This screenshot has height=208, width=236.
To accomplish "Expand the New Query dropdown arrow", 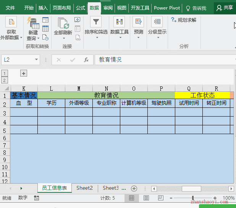I will pos(38,38).
